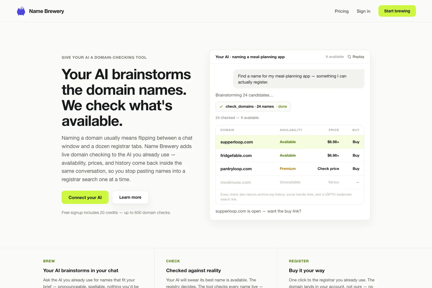Click the Connect your AI button
The height and width of the screenshot is (288, 432).
(x=85, y=197)
